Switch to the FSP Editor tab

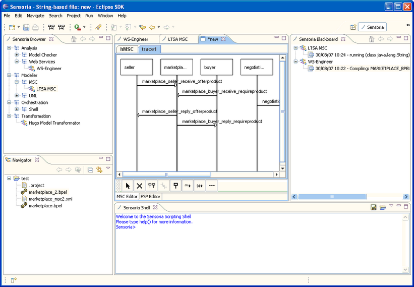click(150, 196)
